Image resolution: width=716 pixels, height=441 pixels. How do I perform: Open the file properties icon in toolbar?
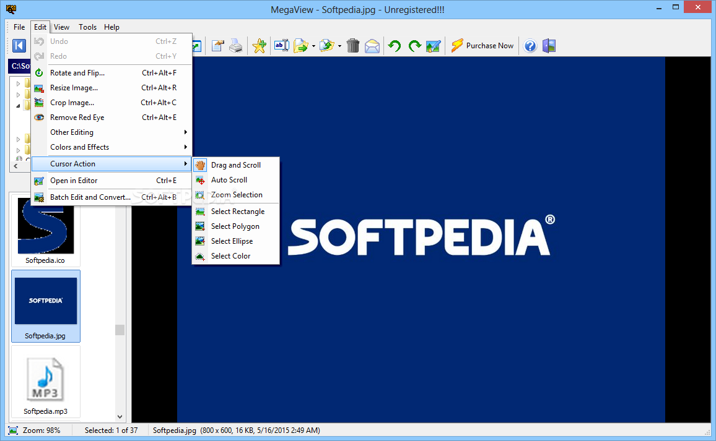point(217,46)
